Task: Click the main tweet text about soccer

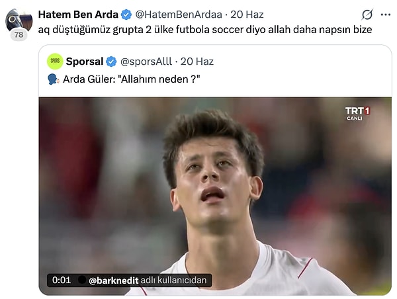Action: pyautogui.click(x=205, y=30)
